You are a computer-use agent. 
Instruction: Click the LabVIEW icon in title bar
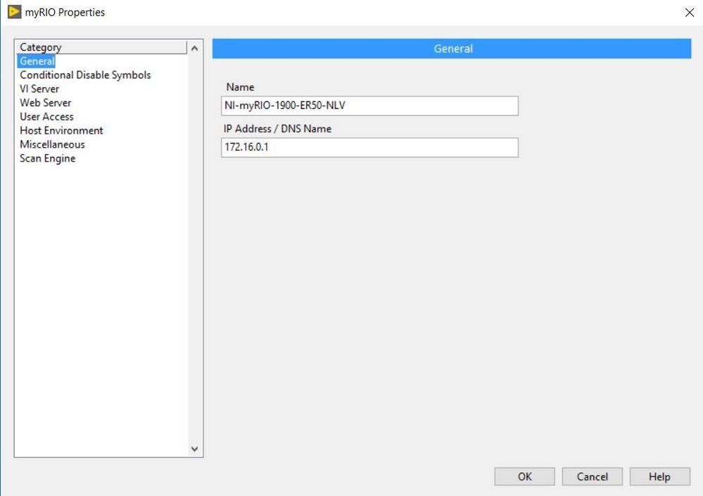[x=14, y=12]
